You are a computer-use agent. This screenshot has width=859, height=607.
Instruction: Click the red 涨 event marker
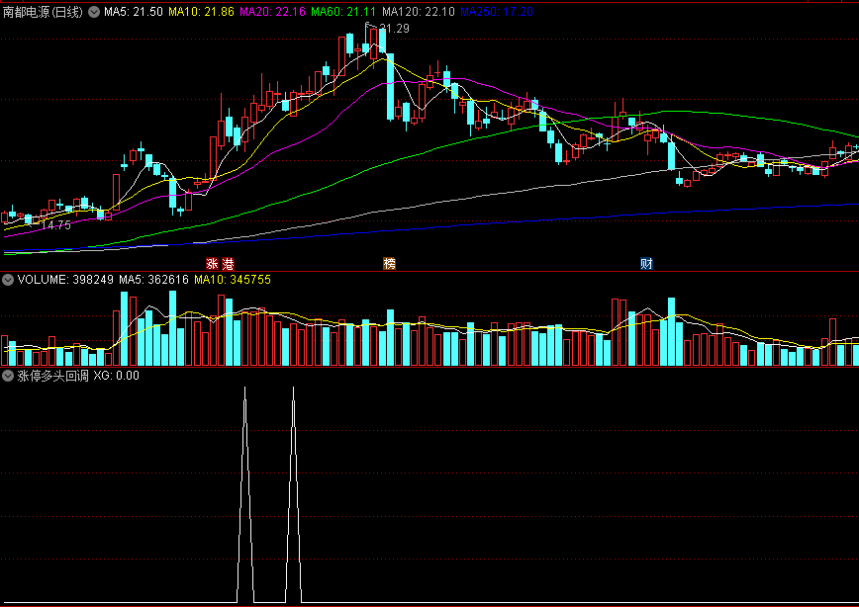point(212,264)
